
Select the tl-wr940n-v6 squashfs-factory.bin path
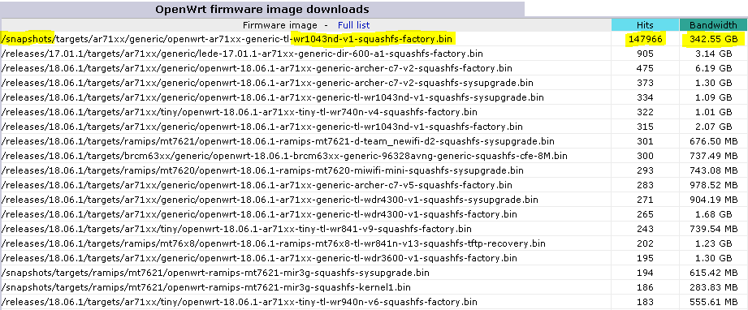239,302
